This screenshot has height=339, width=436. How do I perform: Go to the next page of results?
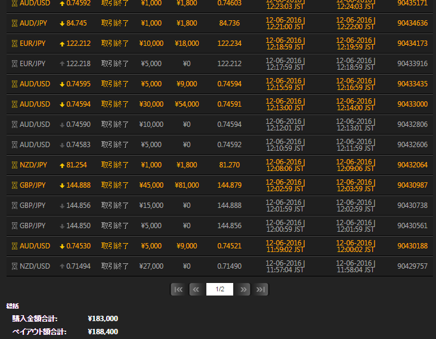click(243, 290)
